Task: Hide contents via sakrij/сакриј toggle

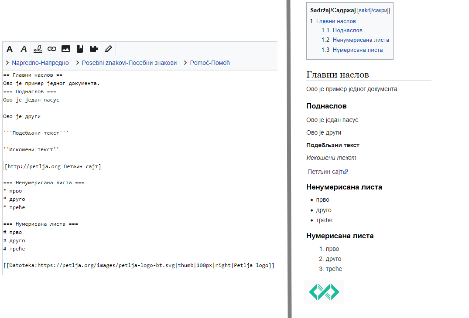Action: coord(373,10)
